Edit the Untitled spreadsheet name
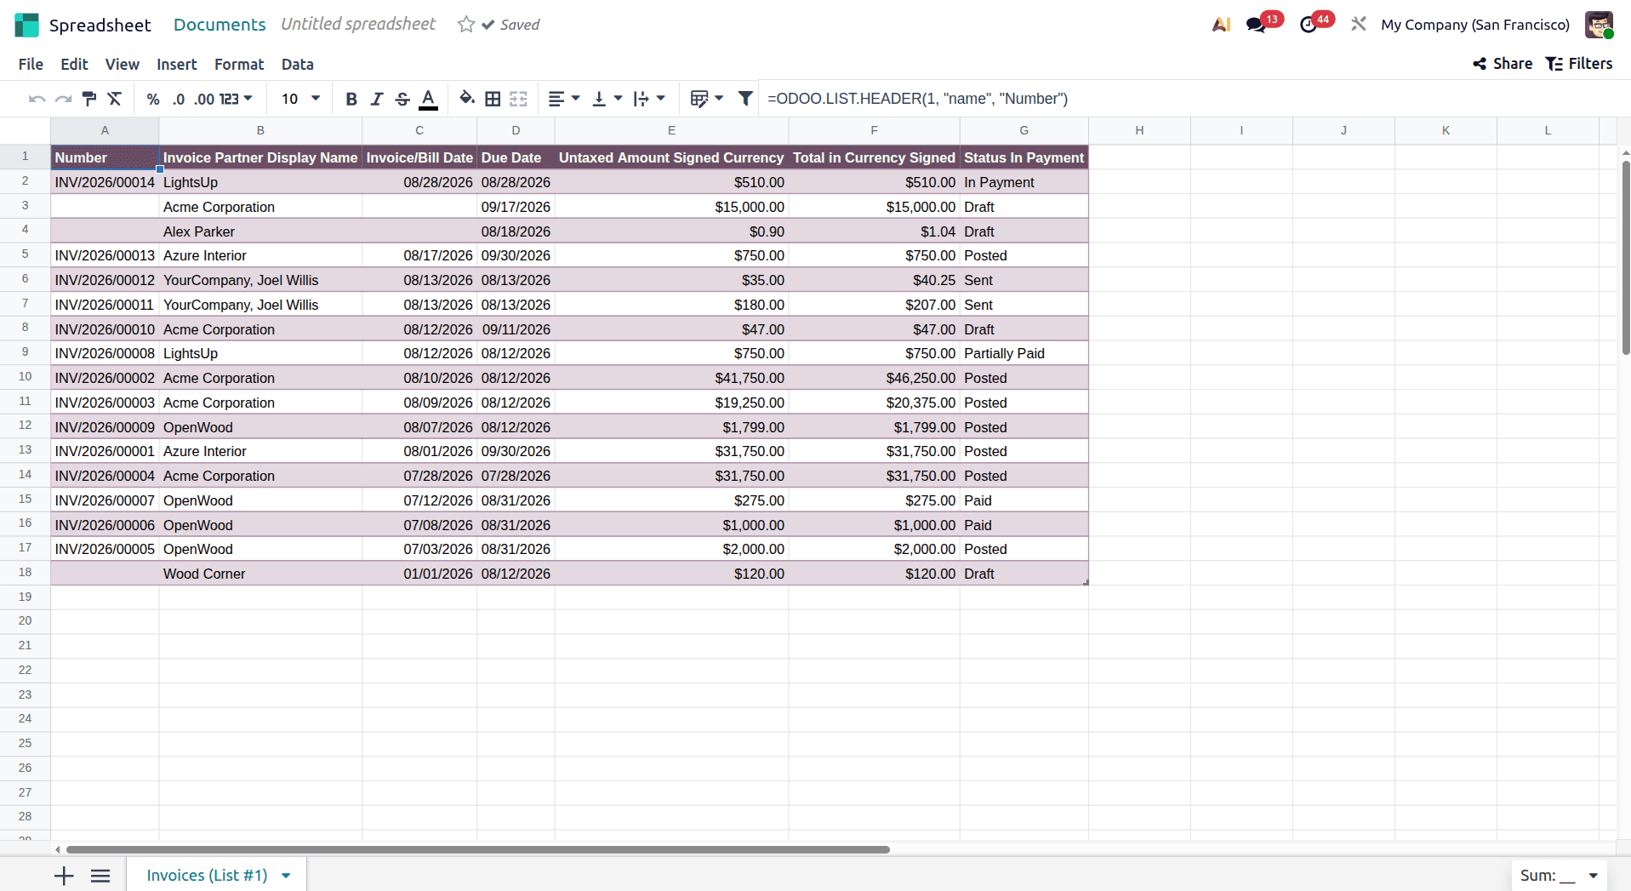The height and width of the screenshot is (891, 1631). pyautogui.click(x=358, y=25)
